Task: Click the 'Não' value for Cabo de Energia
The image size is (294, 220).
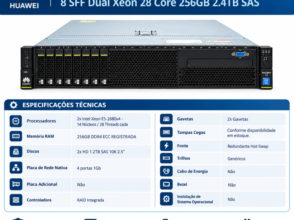Action: point(231,172)
